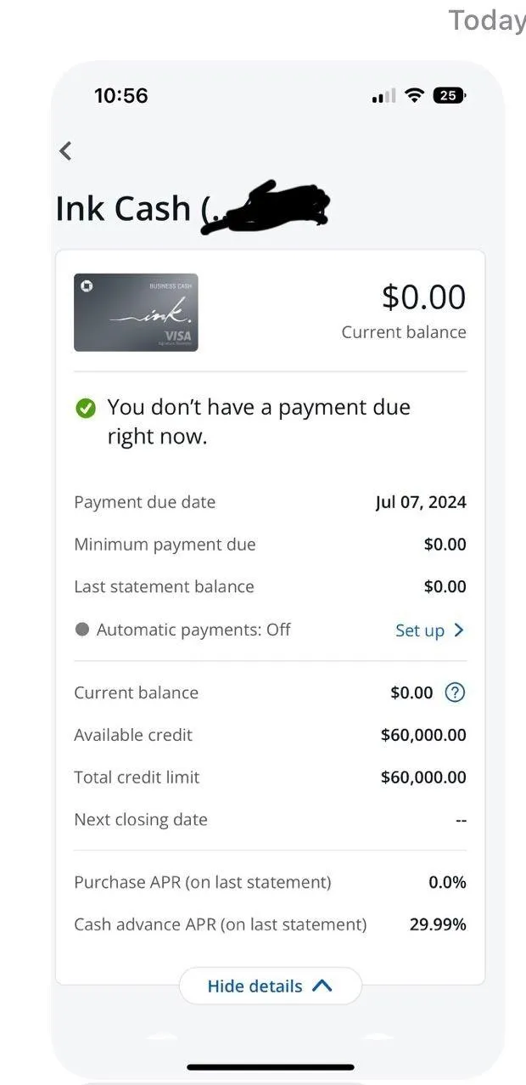Click the green checkmark status icon
The width and height of the screenshot is (526, 1085).
(x=85, y=409)
